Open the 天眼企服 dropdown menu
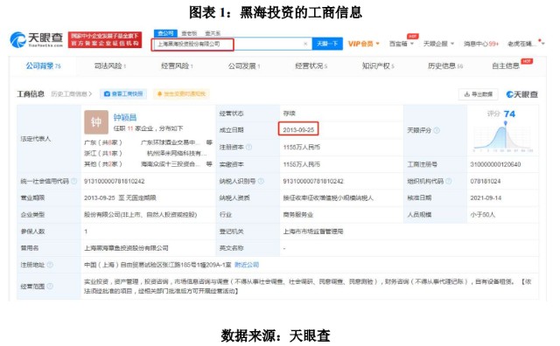560x346 pixels. pos(438,44)
